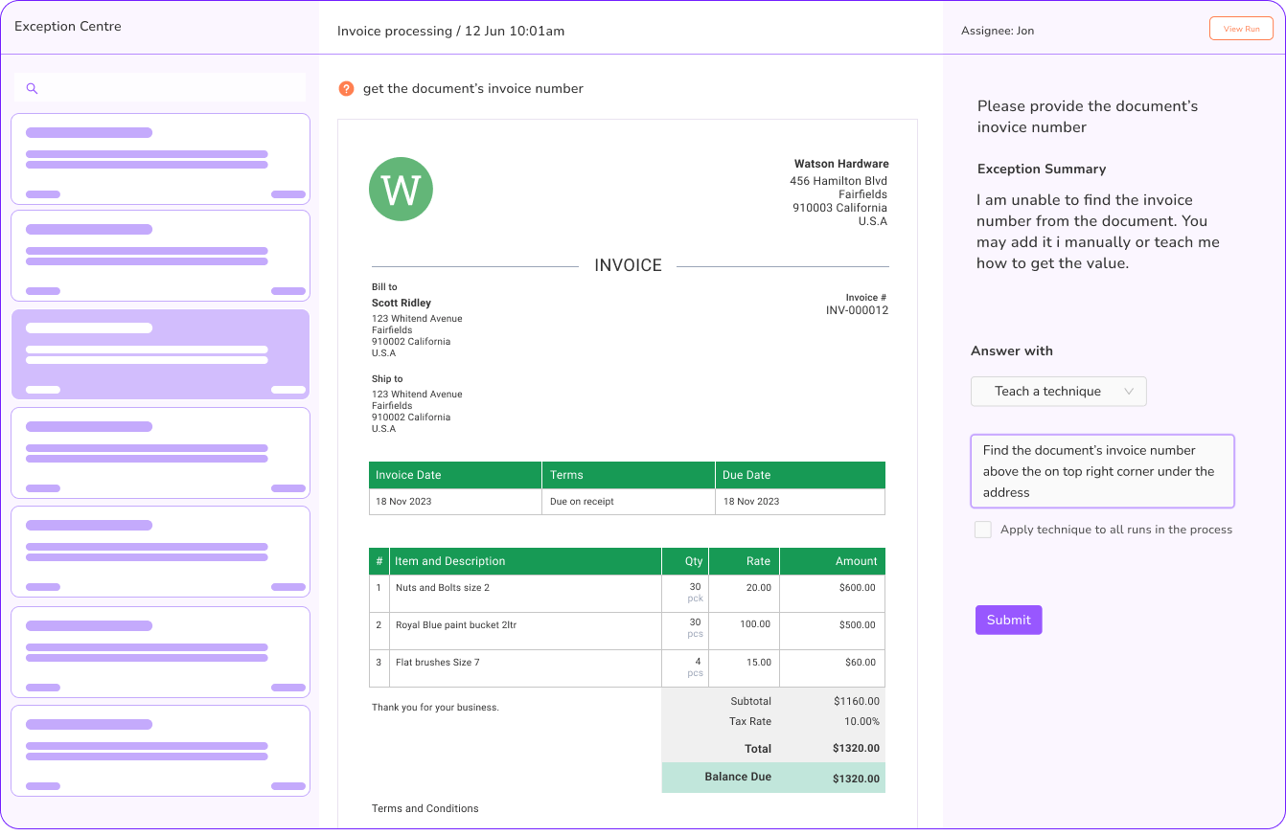
Task: Click the 'Watson Hardware' company name
Action: 841,164
